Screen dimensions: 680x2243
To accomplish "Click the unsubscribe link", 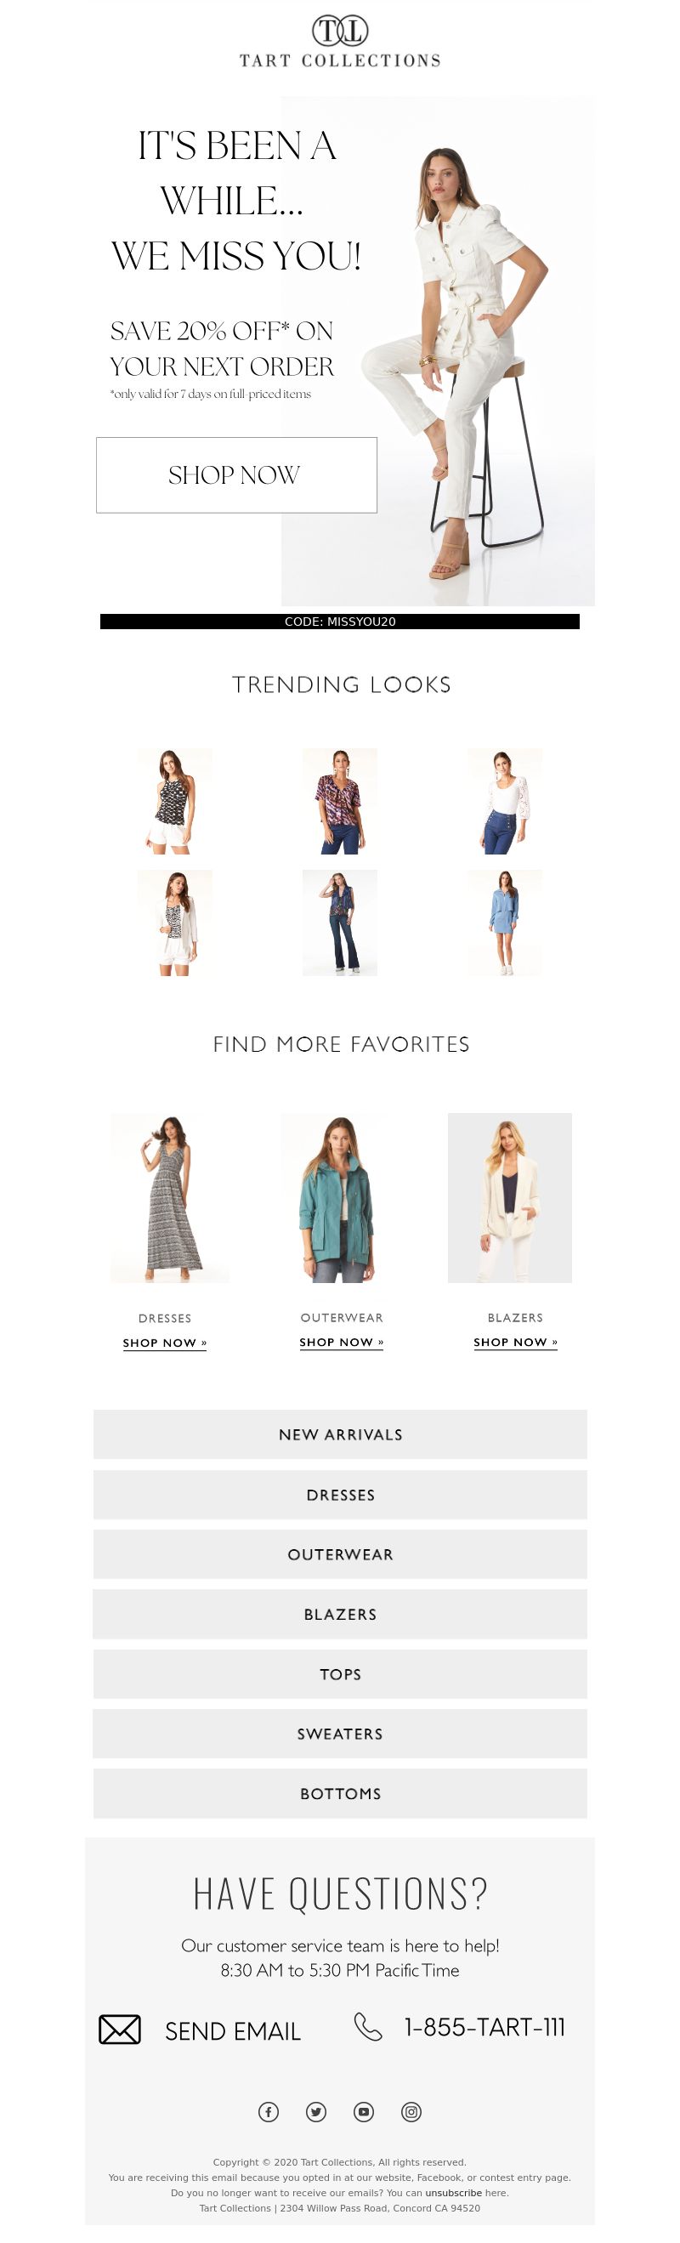I will pos(453,2193).
